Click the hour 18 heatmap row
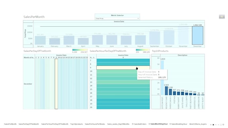Viewport: 228px width, 128px height. (x=123, y=100)
